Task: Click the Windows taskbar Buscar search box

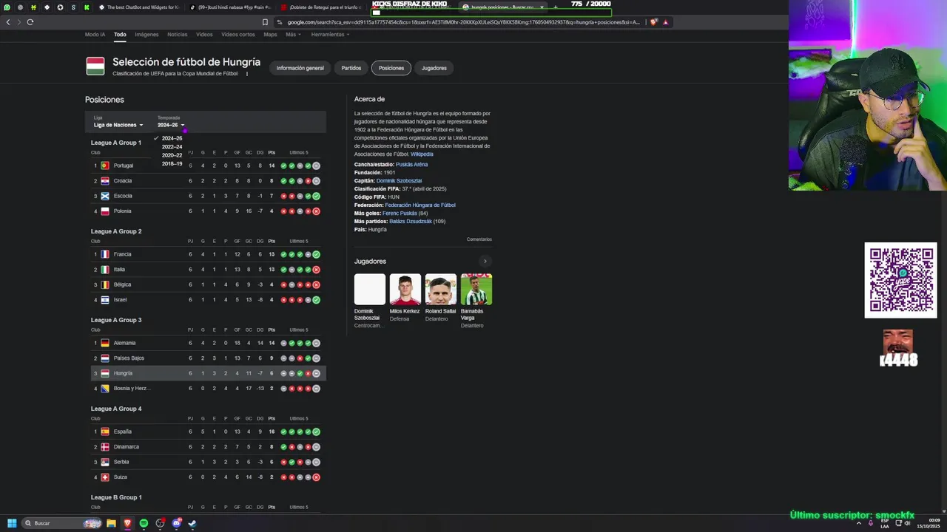Action: click(62, 523)
